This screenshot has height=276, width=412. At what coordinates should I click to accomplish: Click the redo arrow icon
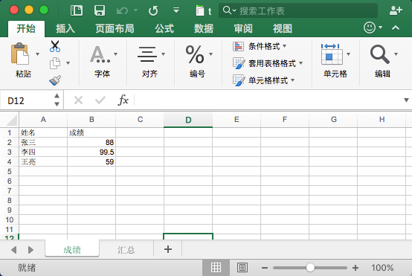click(x=153, y=10)
